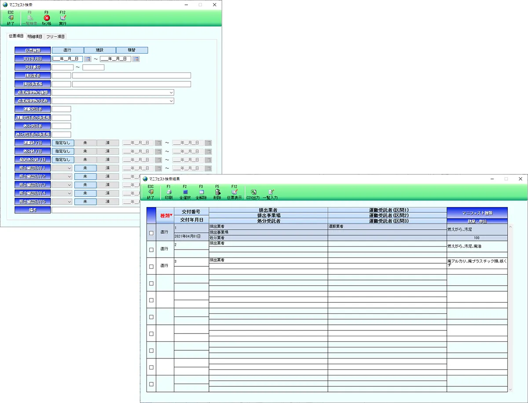The image size is (528, 403).
Task: Click 終了 exit icon in マニフェスト検索結果 window
Action: click(x=150, y=192)
